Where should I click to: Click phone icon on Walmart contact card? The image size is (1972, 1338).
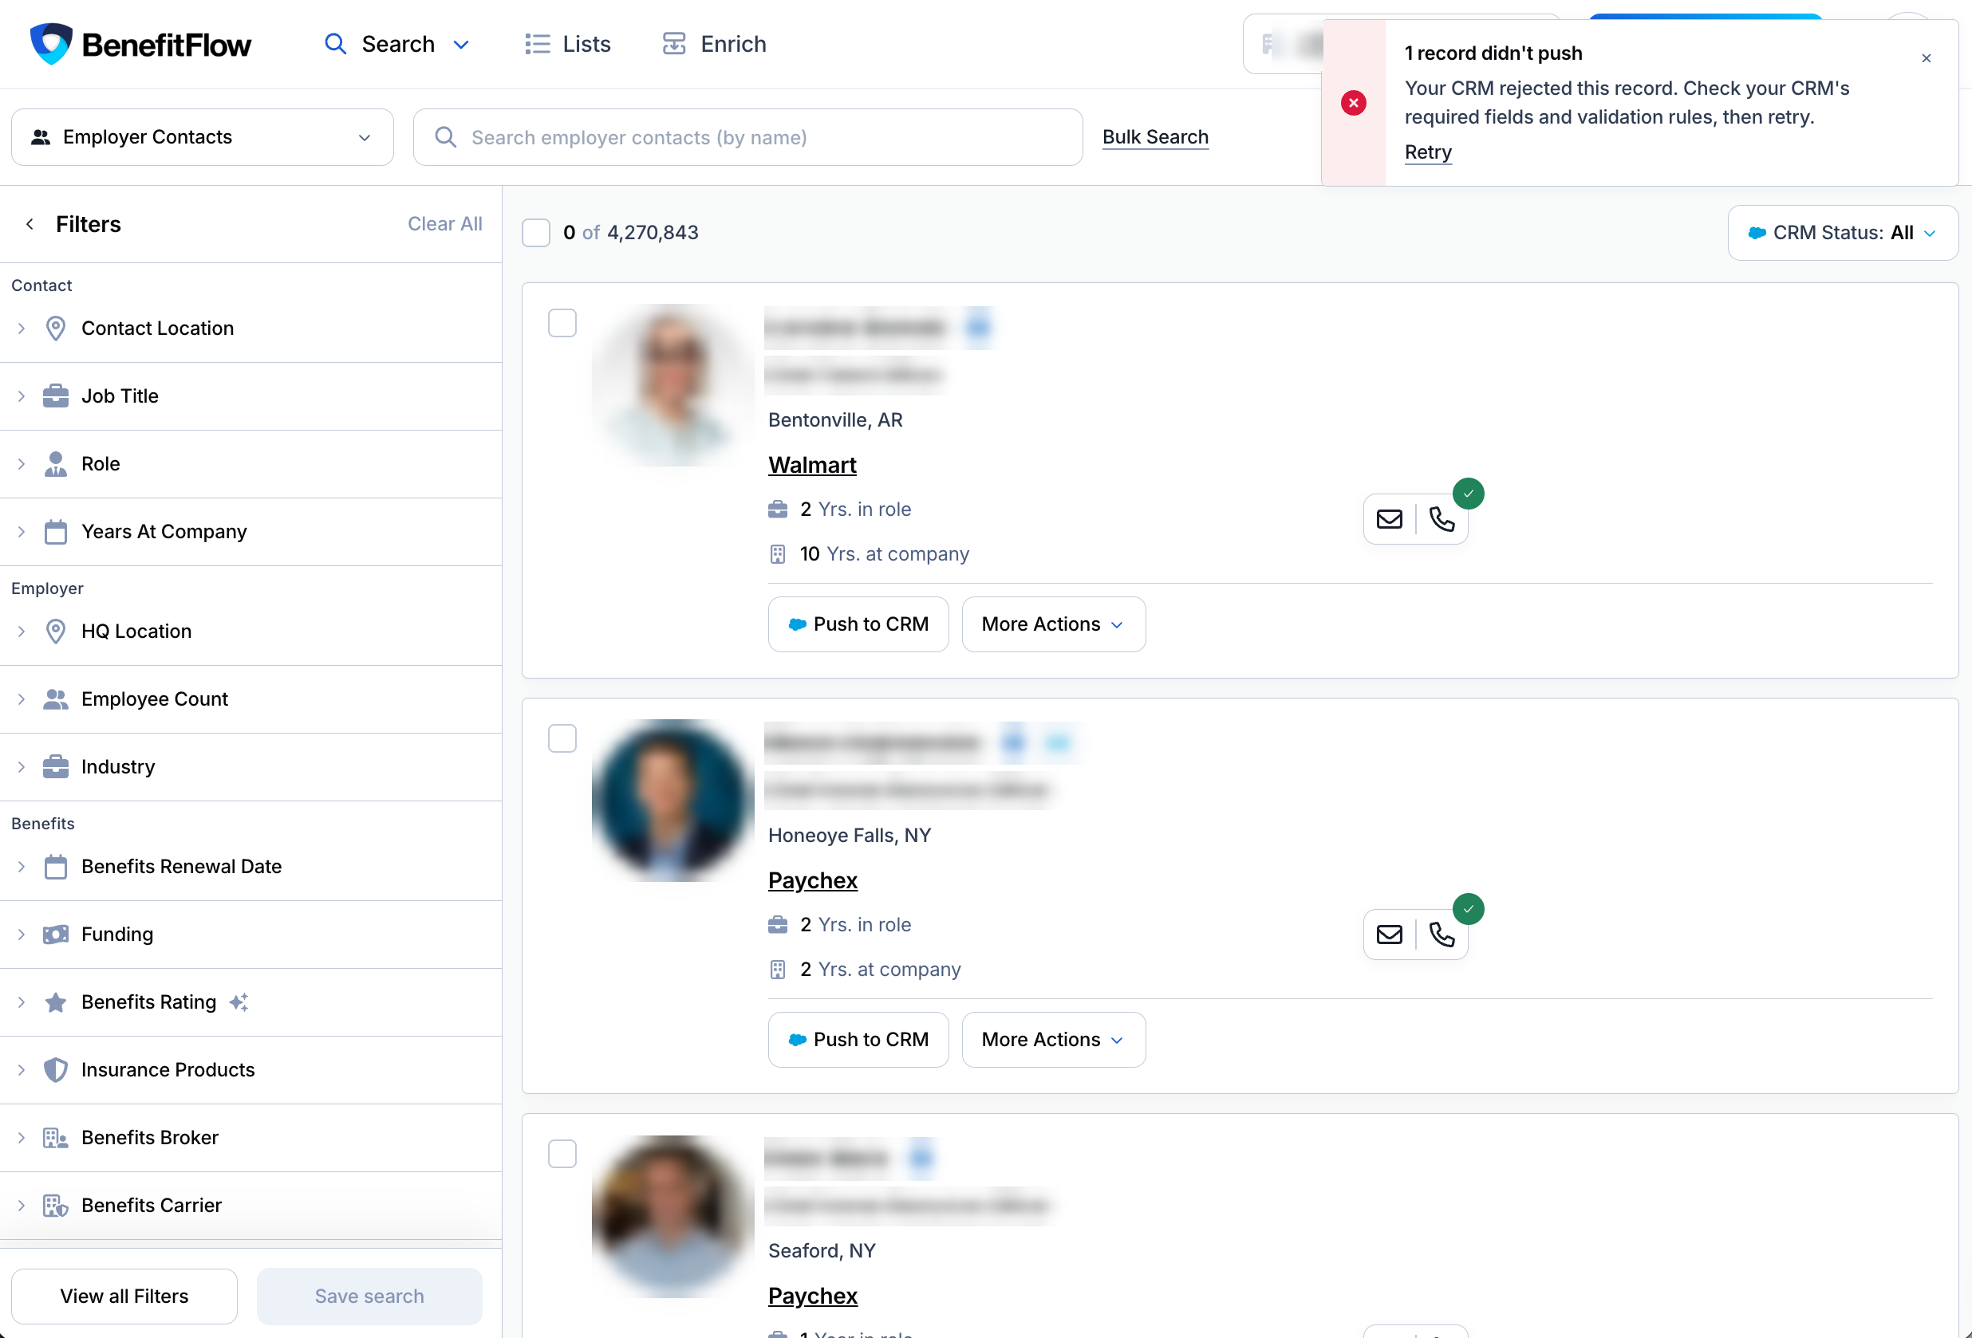(1442, 519)
